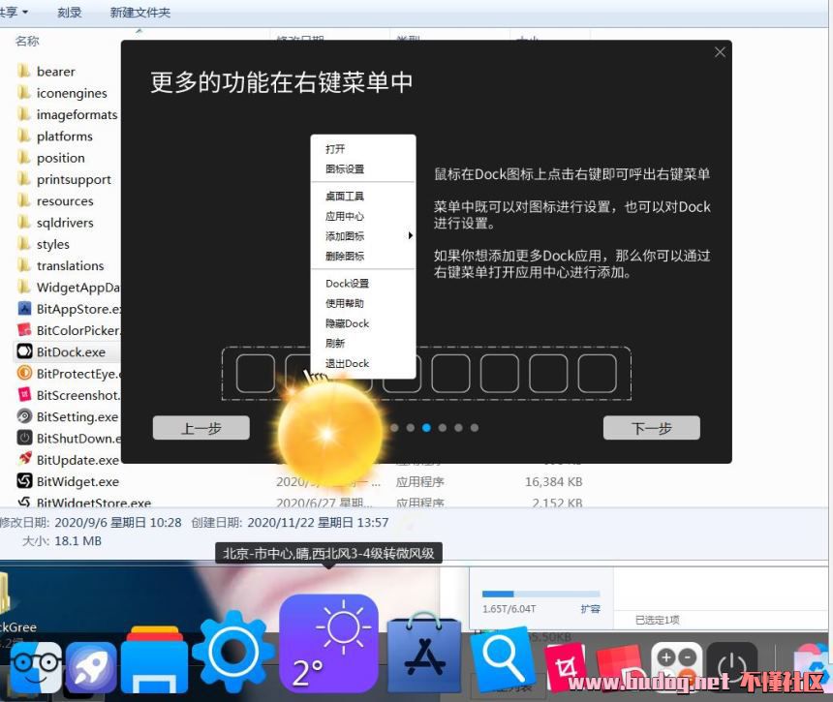Select the highlighted blue page indicator dot
The width and height of the screenshot is (833, 702).
[x=426, y=427]
